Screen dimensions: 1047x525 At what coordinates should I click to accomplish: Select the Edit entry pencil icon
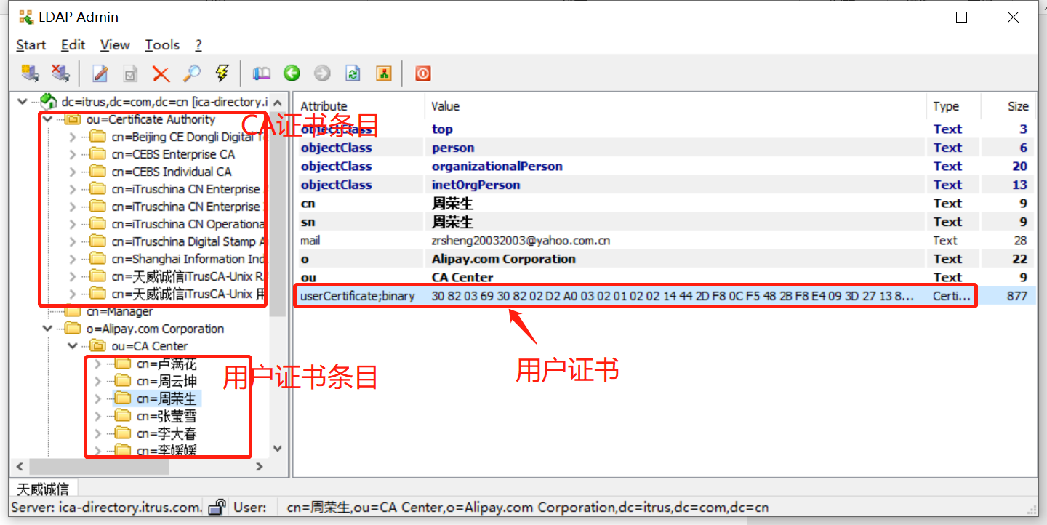coord(100,73)
